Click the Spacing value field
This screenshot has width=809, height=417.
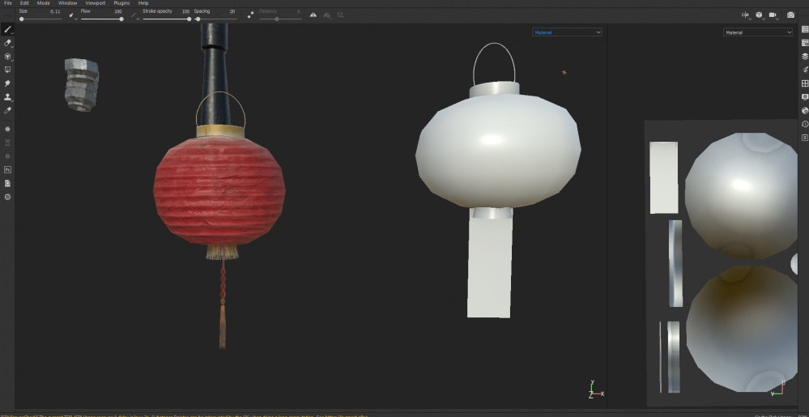coord(231,11)
